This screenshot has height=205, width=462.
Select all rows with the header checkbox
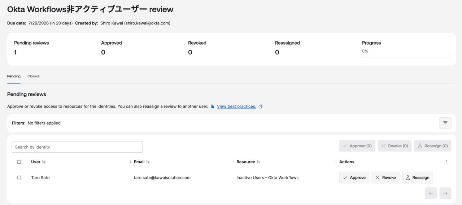pos(19,162)
